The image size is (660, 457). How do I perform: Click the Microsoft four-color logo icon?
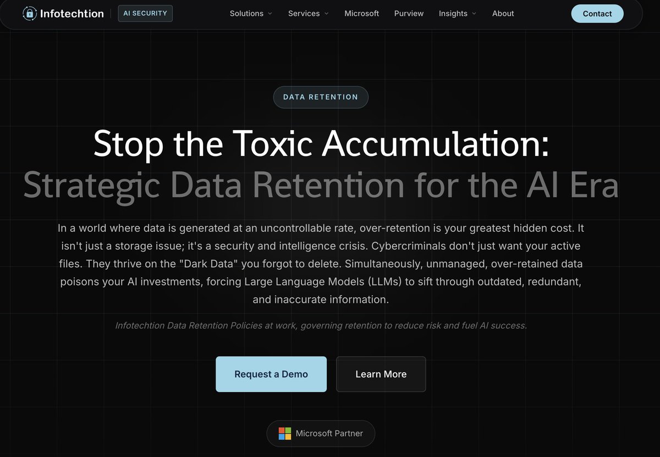[x=285, y=433]
